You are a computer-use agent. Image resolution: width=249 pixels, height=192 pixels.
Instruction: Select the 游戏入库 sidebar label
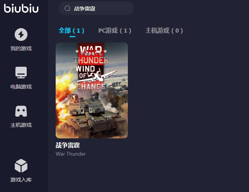21,180
